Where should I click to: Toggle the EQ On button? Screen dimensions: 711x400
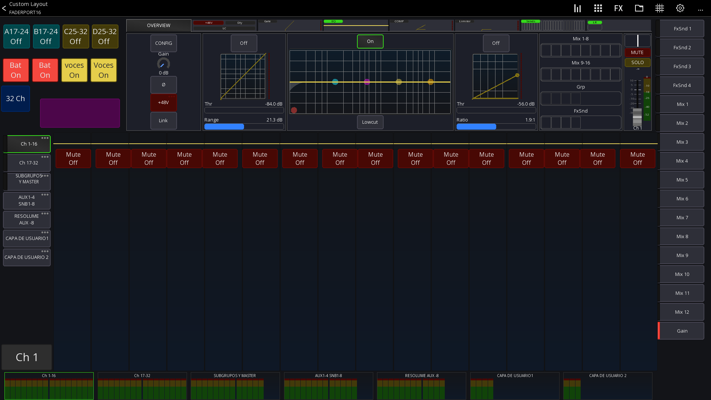pos(370,41)
